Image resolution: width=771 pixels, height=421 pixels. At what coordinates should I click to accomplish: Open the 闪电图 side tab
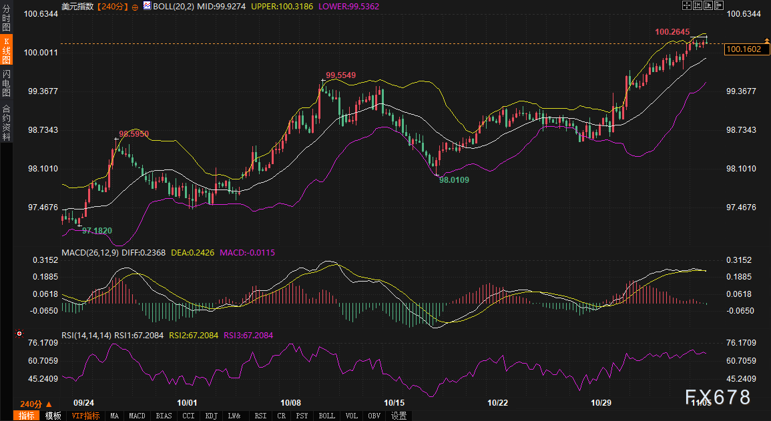[6, 83]
